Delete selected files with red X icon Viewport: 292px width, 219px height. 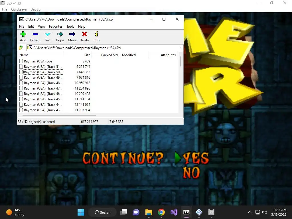(x=84, y=37)
